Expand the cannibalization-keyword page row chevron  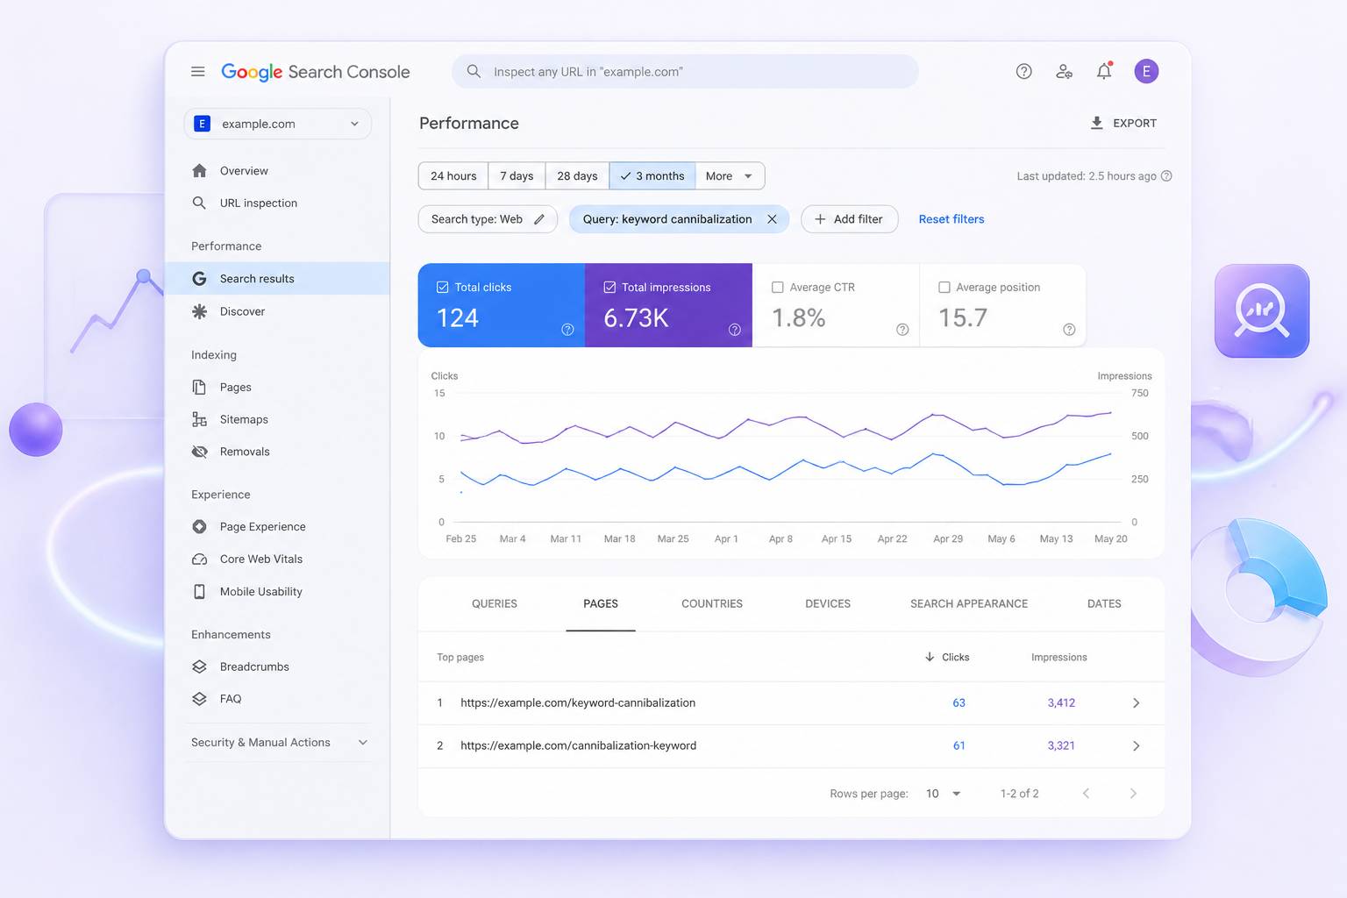pyautogui.click(x=1136, y=746)
